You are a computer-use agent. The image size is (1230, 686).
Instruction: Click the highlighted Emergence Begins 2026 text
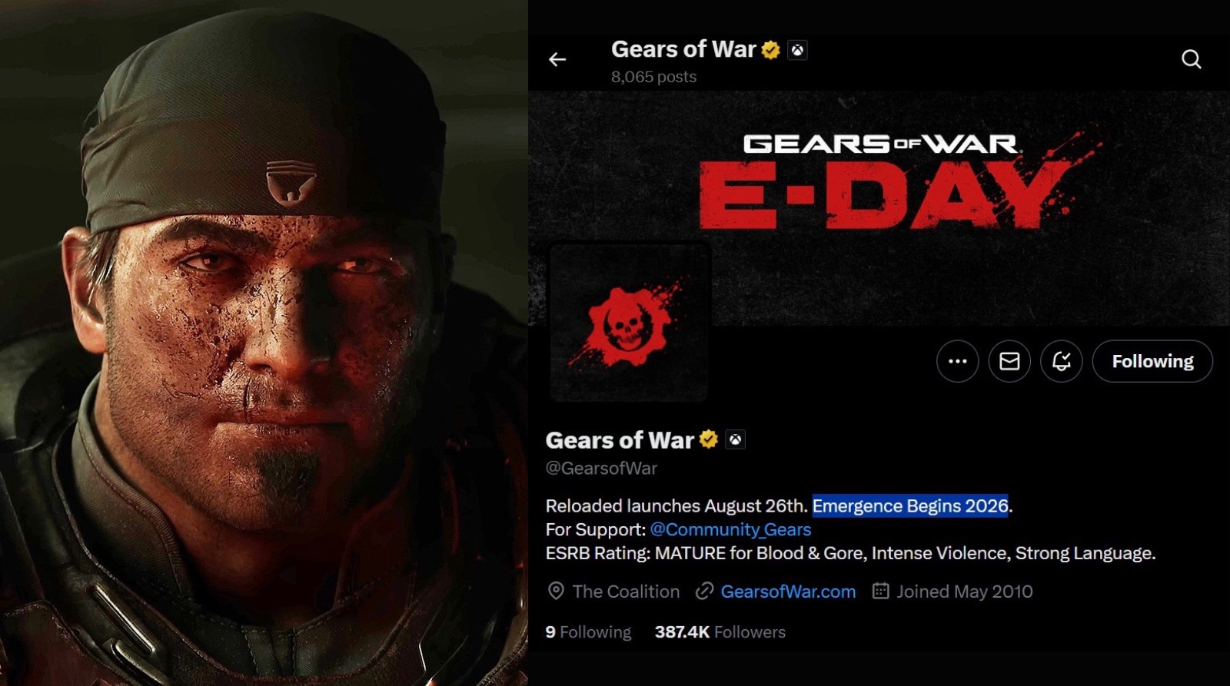(x=910, y=505)
